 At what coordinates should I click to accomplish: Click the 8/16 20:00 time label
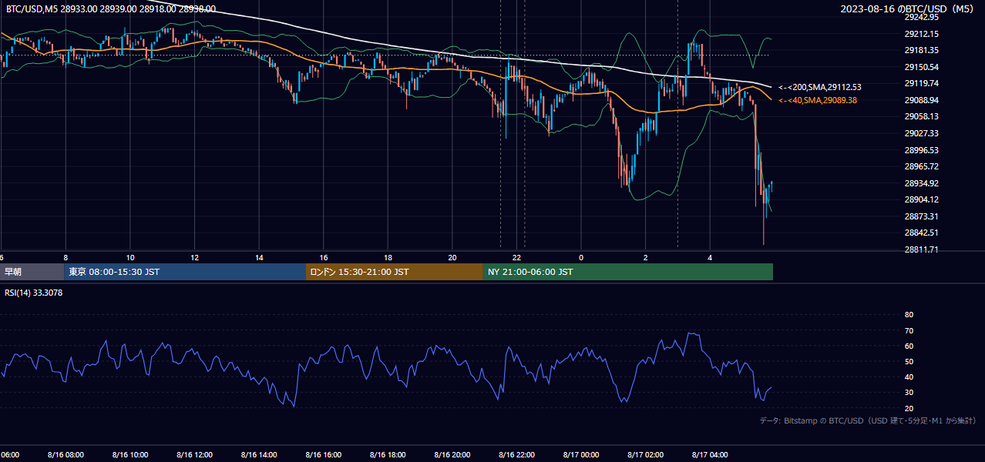(x=452, y=455)
